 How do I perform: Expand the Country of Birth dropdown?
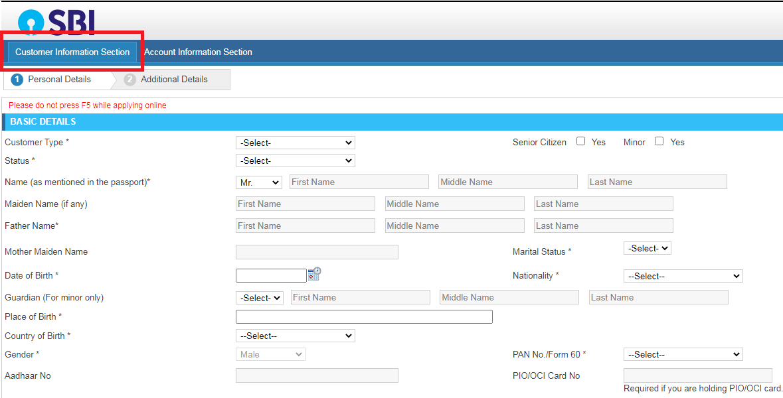295,336
